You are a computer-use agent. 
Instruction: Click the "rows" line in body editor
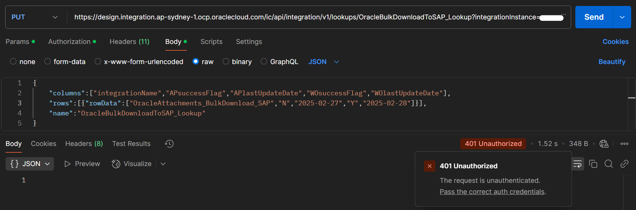point(238,103)
